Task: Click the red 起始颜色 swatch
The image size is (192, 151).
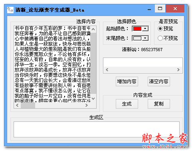Action: pos(137,29)
